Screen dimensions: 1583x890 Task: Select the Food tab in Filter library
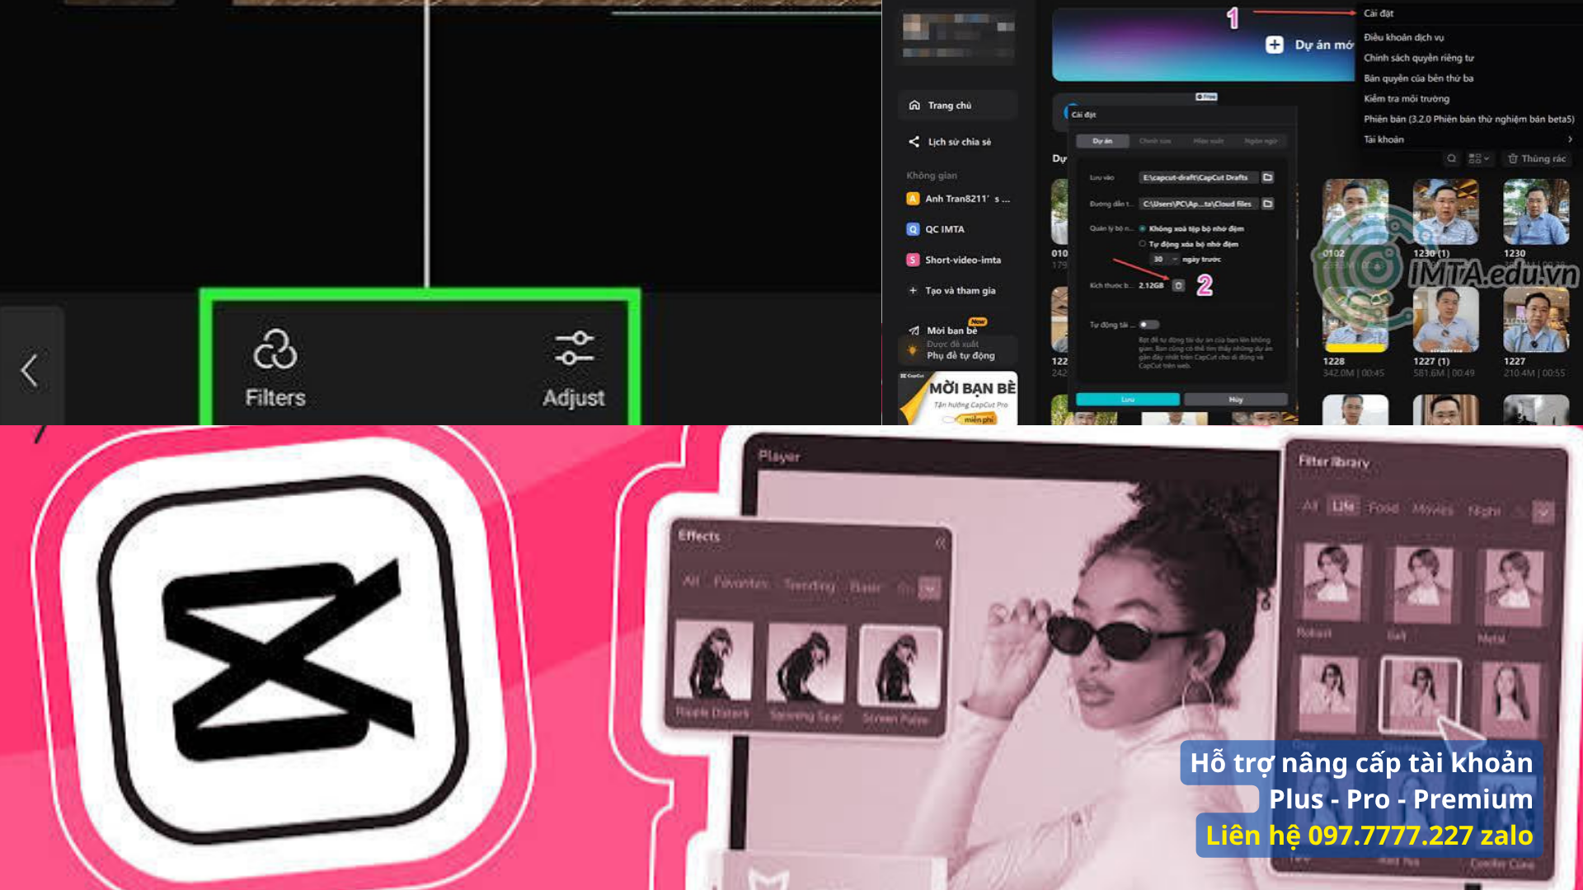pos(1383,508)
